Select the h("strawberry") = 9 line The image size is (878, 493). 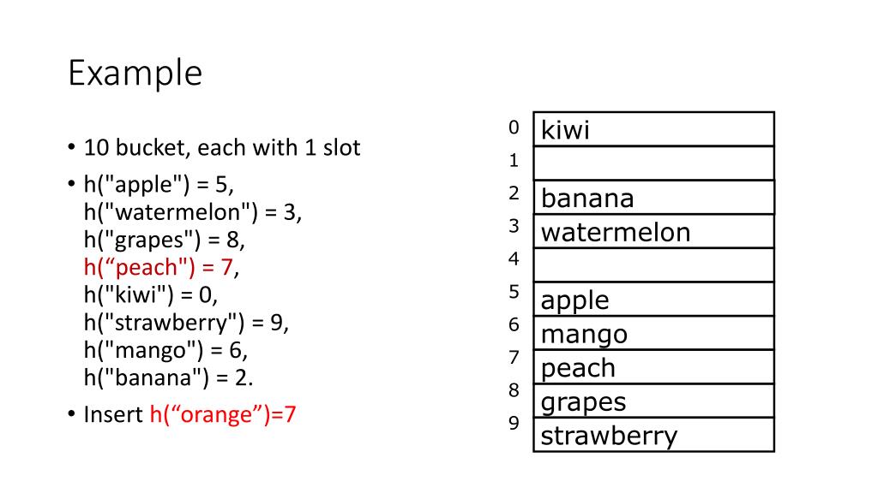pyautogui.click(x=186, y=323)
